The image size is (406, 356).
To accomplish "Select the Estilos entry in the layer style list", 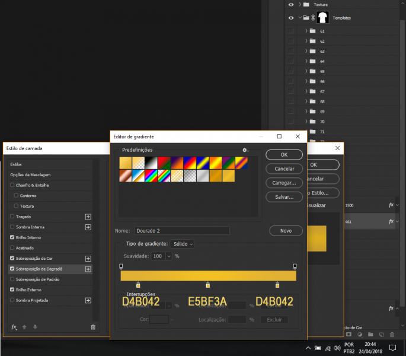I will [x=16, y=164].
